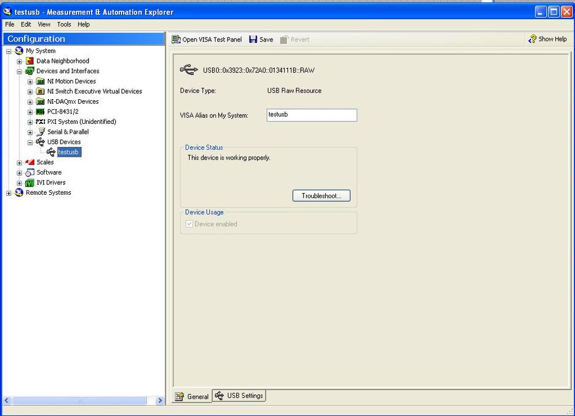Click the VISA Alias text field

[x=312, y=115]
